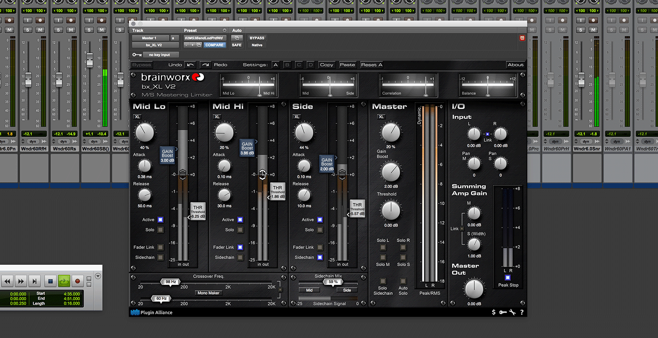Toggle the Mid Hi XL button

coord(217,117)
